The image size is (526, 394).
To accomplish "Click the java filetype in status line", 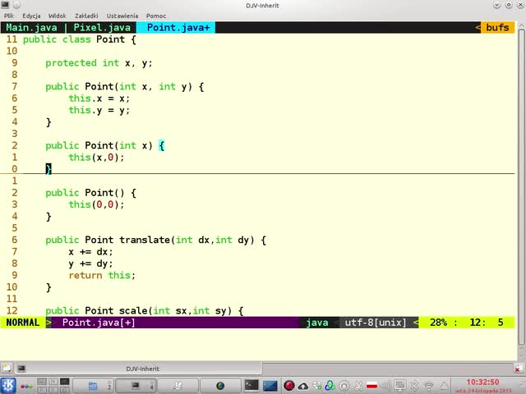I will point(317,323).
